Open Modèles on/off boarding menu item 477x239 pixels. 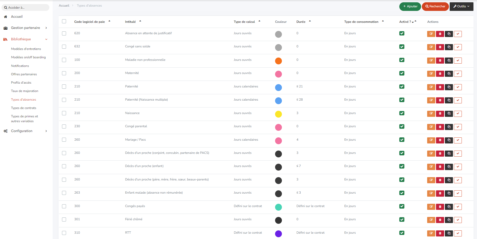tap(28, 57)
